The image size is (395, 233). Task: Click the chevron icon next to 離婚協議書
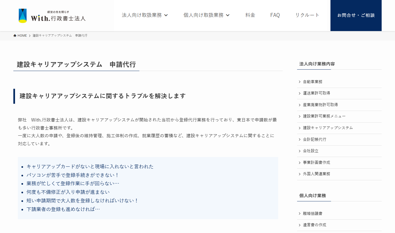(300, 213)
